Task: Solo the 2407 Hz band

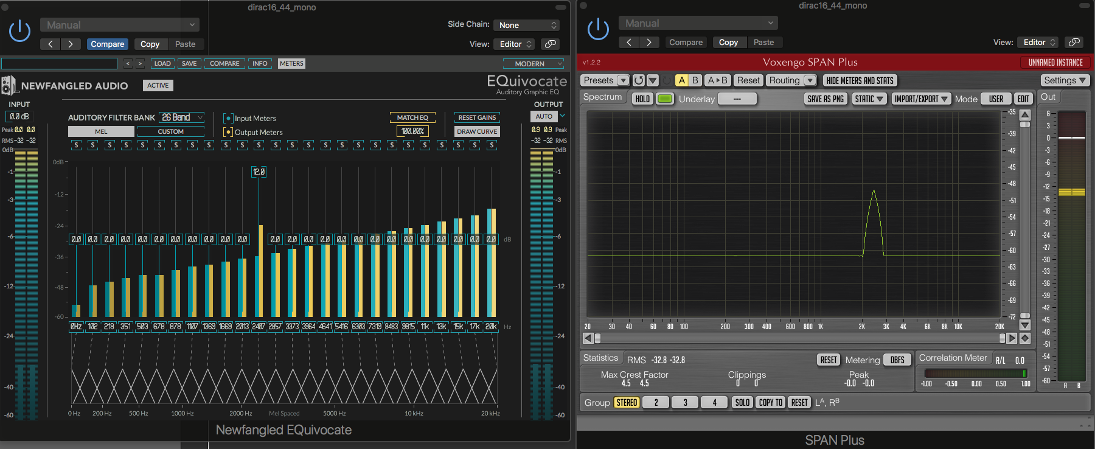Action: [x=259, y=145]
